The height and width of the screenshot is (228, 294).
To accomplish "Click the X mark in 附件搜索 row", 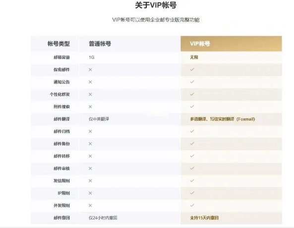I will click(x=90, y=107).
